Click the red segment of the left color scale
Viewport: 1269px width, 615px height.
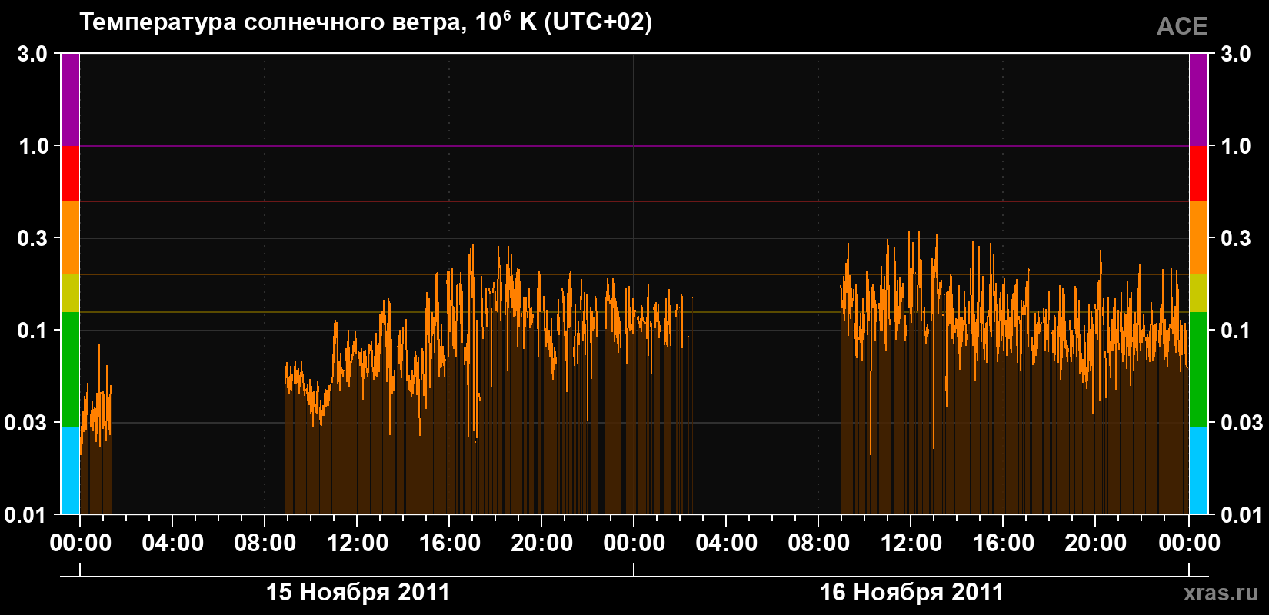click(x=70, y=174)
